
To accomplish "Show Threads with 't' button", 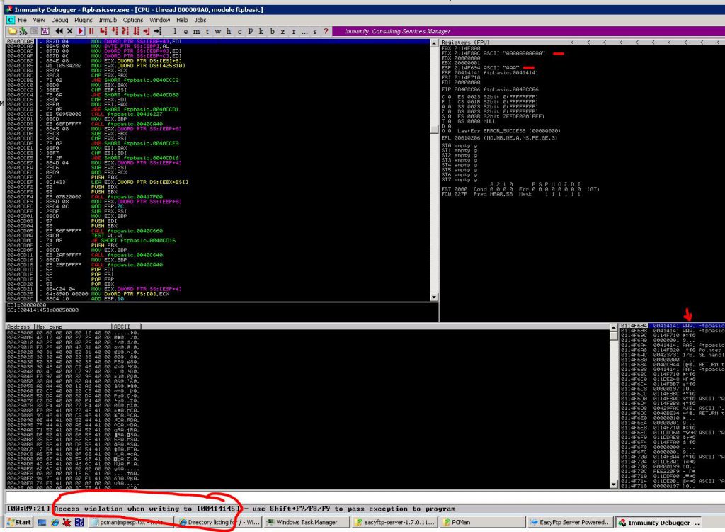I will click(x=207, y=31).
